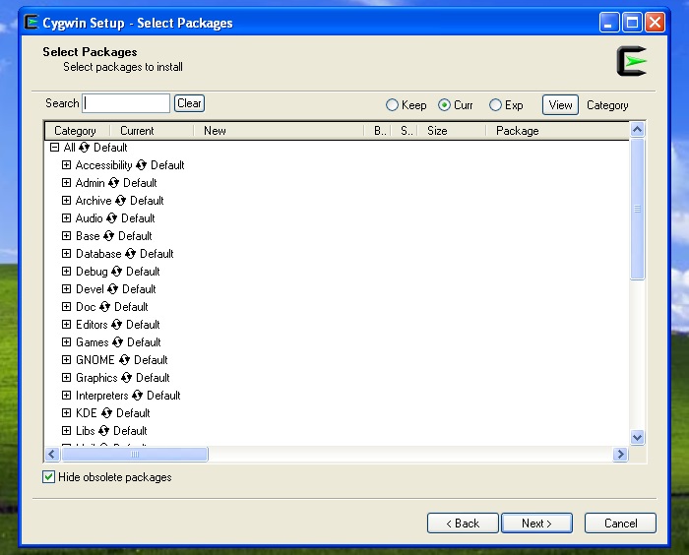This screenshot has height=555, width=689.
Task: Cycle the All category install state icon
Action: [x=84, y=148]
